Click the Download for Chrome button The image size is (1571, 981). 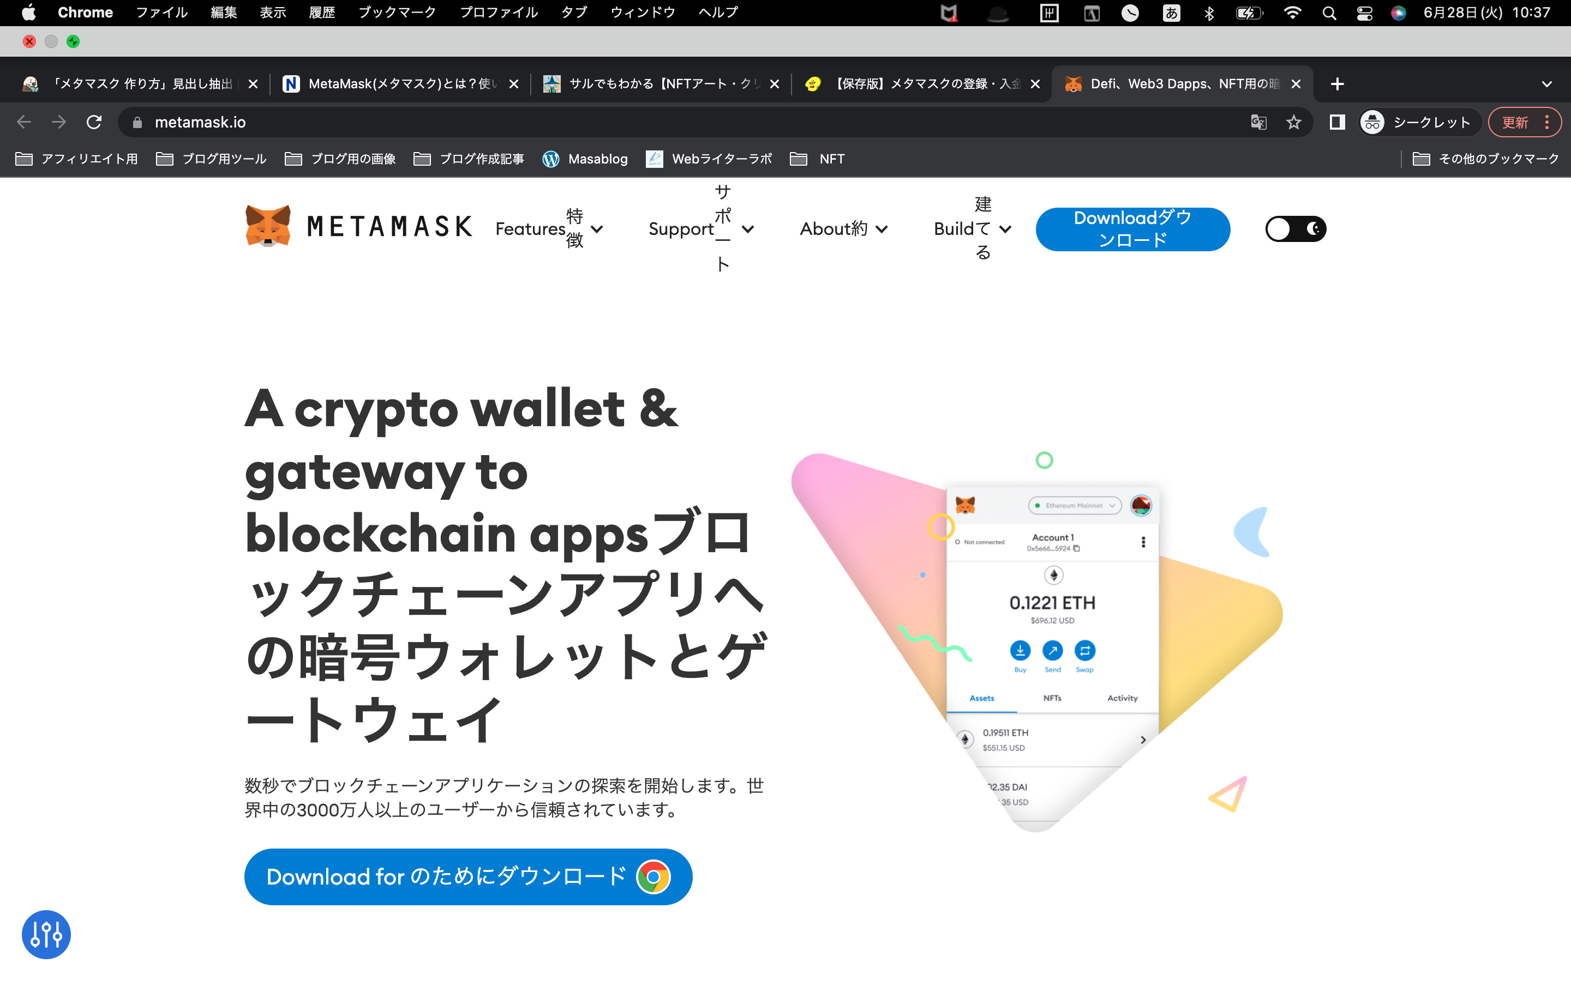tap(468, 876)
